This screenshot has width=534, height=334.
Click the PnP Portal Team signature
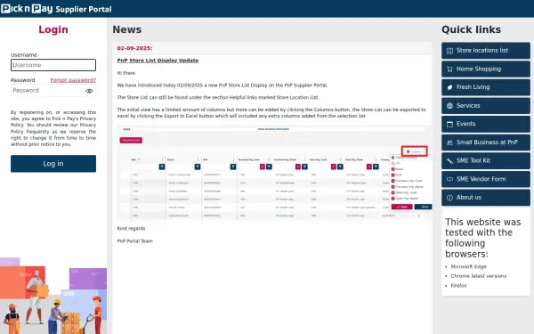[135, 241]
